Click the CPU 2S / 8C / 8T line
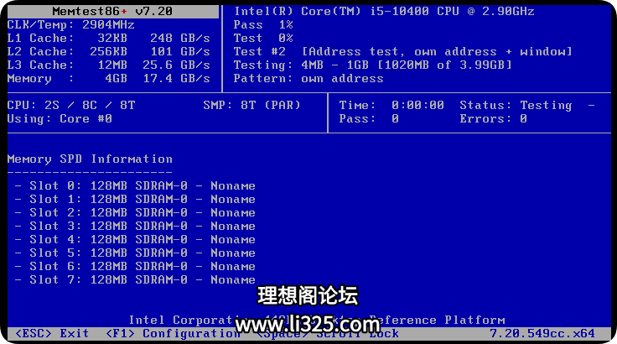 pyautogui.click(x=71, y=105)
